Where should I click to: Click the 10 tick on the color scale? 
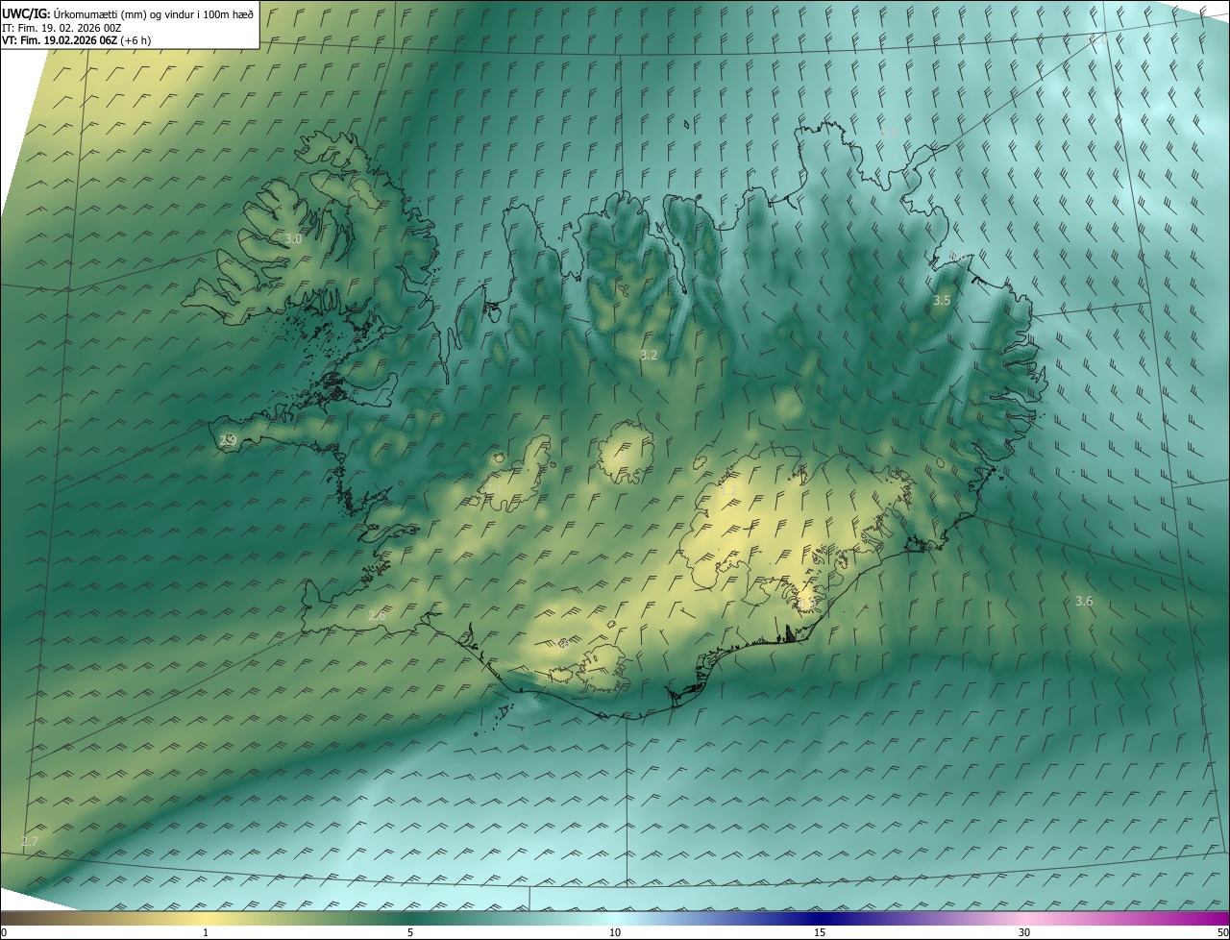pos(615,932)
